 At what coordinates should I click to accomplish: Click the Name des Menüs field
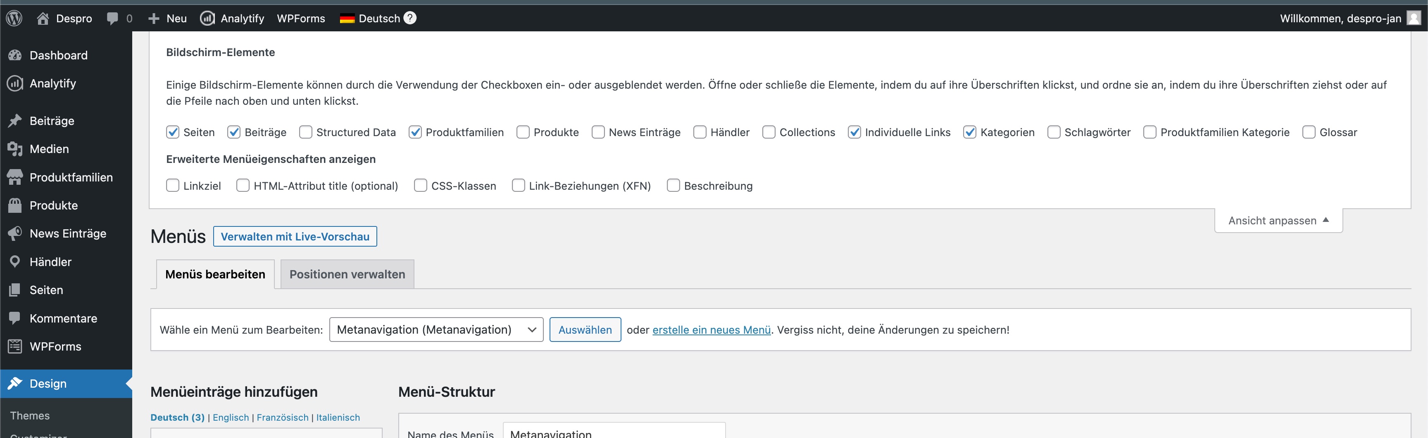[x=614, y=431]
